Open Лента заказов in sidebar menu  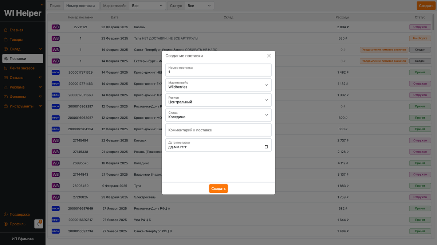[x=22, y=68]
